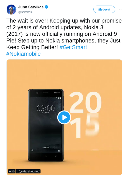Open the @sarvikas handle
The width and height of the screenshot is (129, 178).
click(25, 12)
